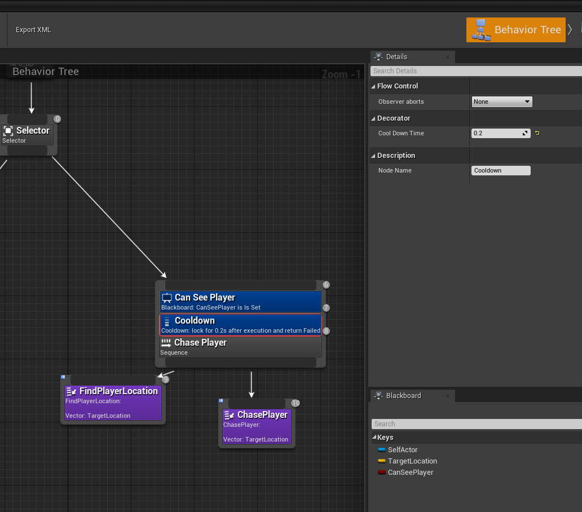Select the FindPlayerLocation task node

pyautogui.click(x=113, y=403)
